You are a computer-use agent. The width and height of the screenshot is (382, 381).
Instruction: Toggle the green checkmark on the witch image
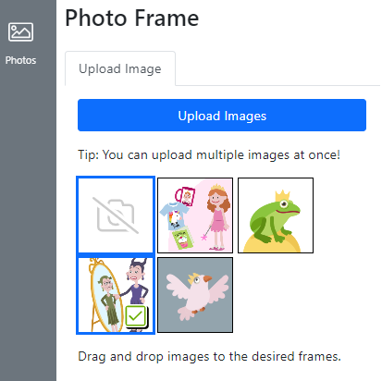pos(136,316)
